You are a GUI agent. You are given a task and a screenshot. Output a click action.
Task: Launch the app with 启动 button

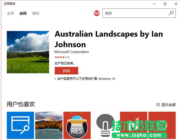[66, 71]
